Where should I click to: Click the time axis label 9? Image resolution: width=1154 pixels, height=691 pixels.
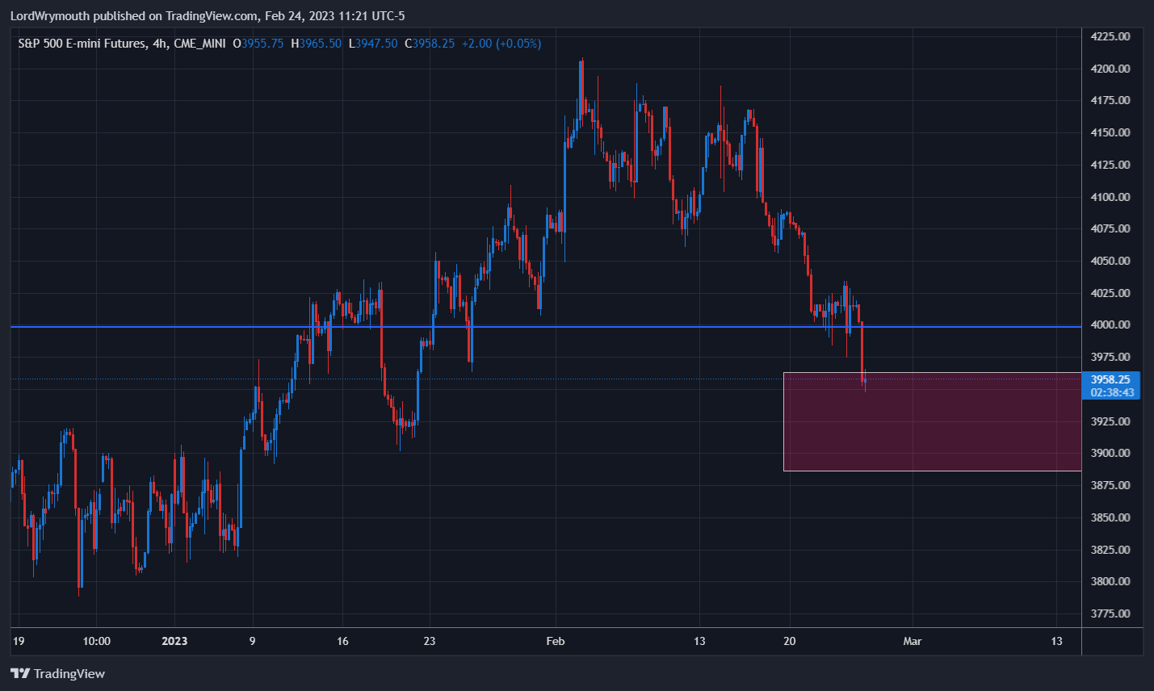pyautogui.click(x=253, y=641)
